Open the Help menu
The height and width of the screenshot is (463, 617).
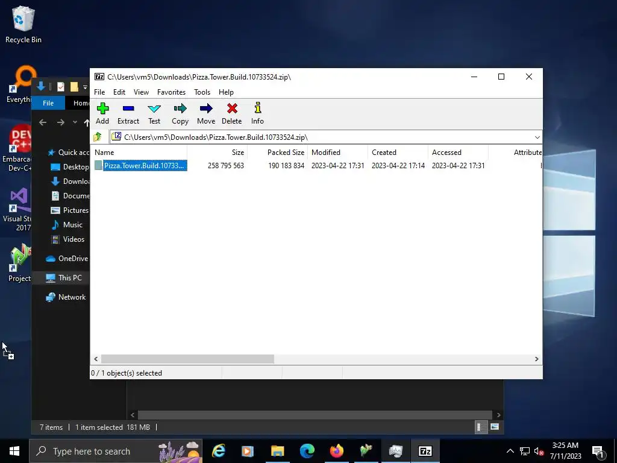coord(226,92)
